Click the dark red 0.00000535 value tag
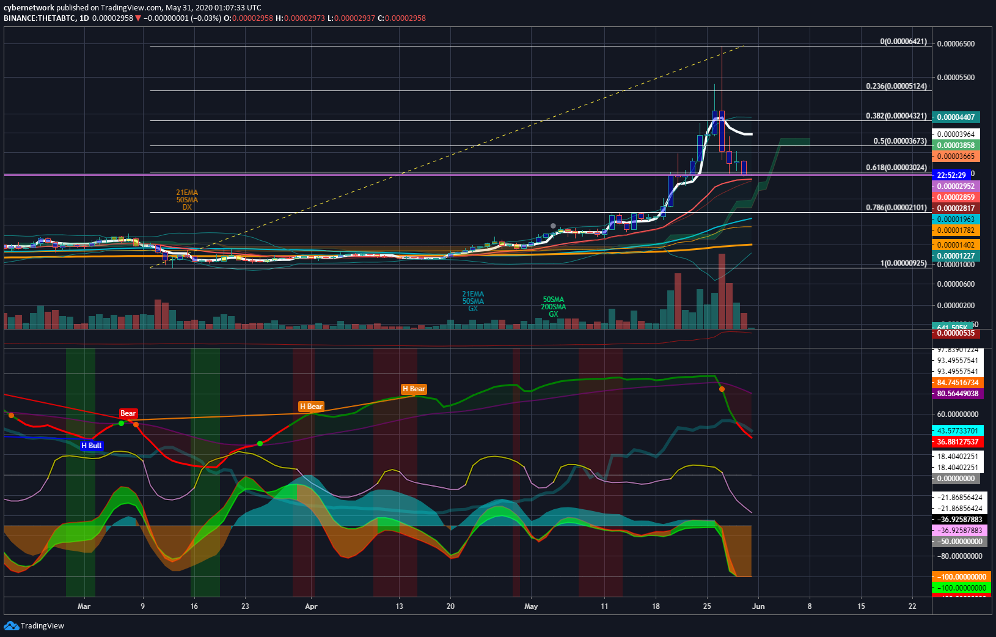 click(x=956, y=333)
